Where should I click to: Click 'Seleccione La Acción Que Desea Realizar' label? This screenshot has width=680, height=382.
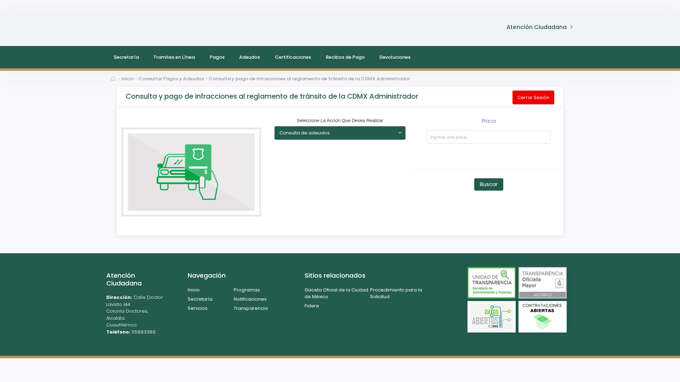[x=340, y=121]
